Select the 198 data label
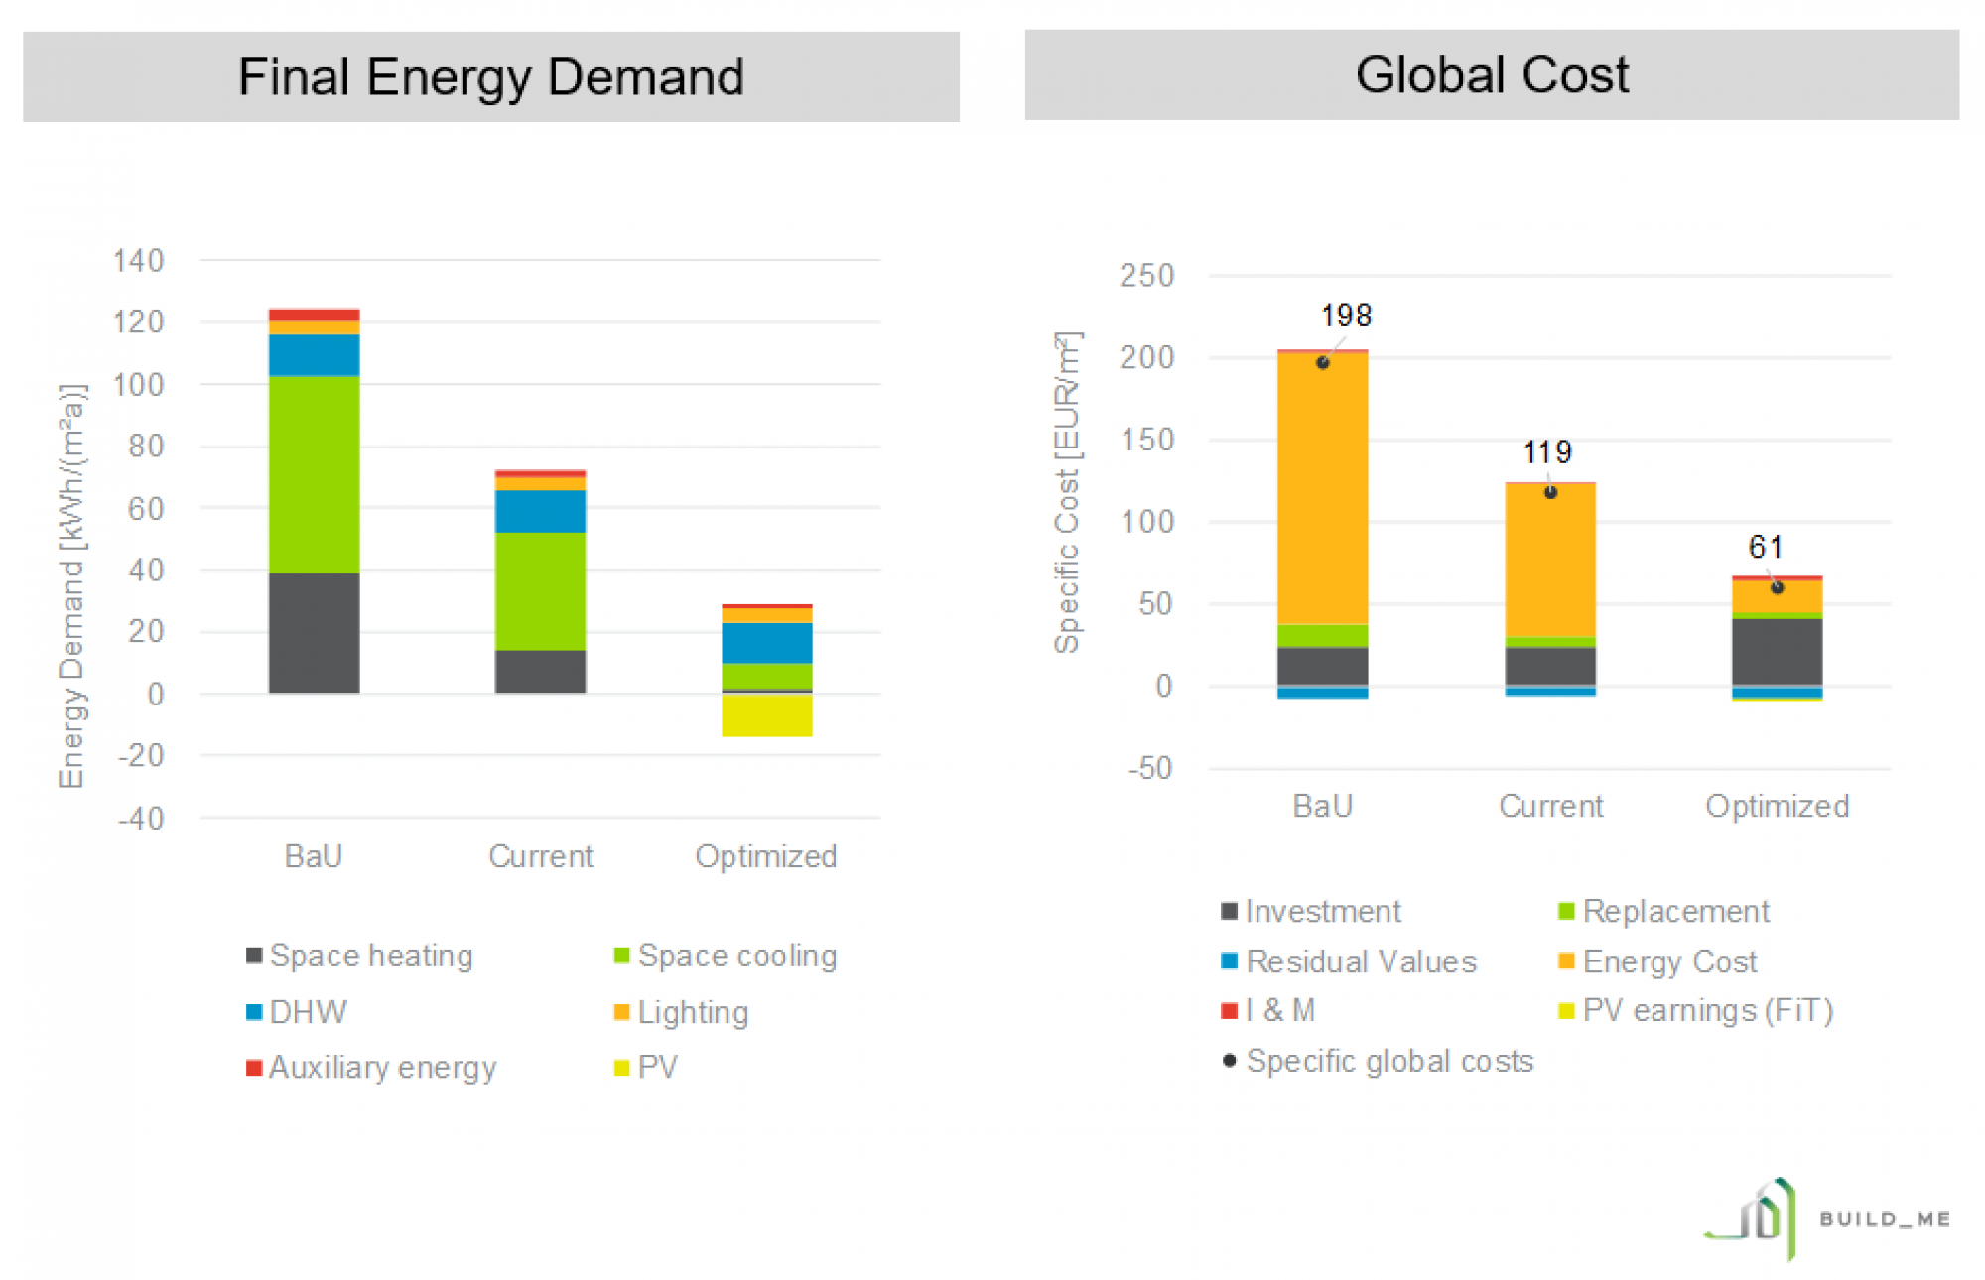Image resolution: width=1985 pixels, height=1280 pixels. point(1346,316)
